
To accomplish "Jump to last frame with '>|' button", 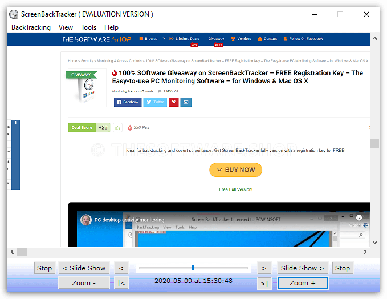I will pos(264,283).
